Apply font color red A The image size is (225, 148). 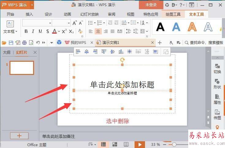(x=55, y=31)
